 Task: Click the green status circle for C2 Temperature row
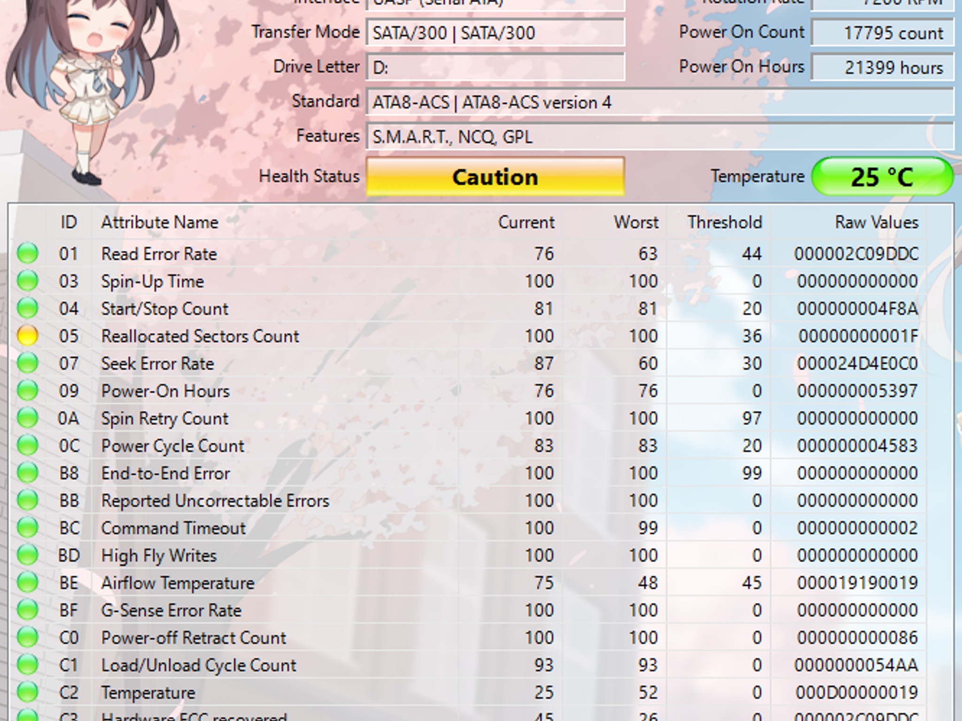click(x=28, y=692)
